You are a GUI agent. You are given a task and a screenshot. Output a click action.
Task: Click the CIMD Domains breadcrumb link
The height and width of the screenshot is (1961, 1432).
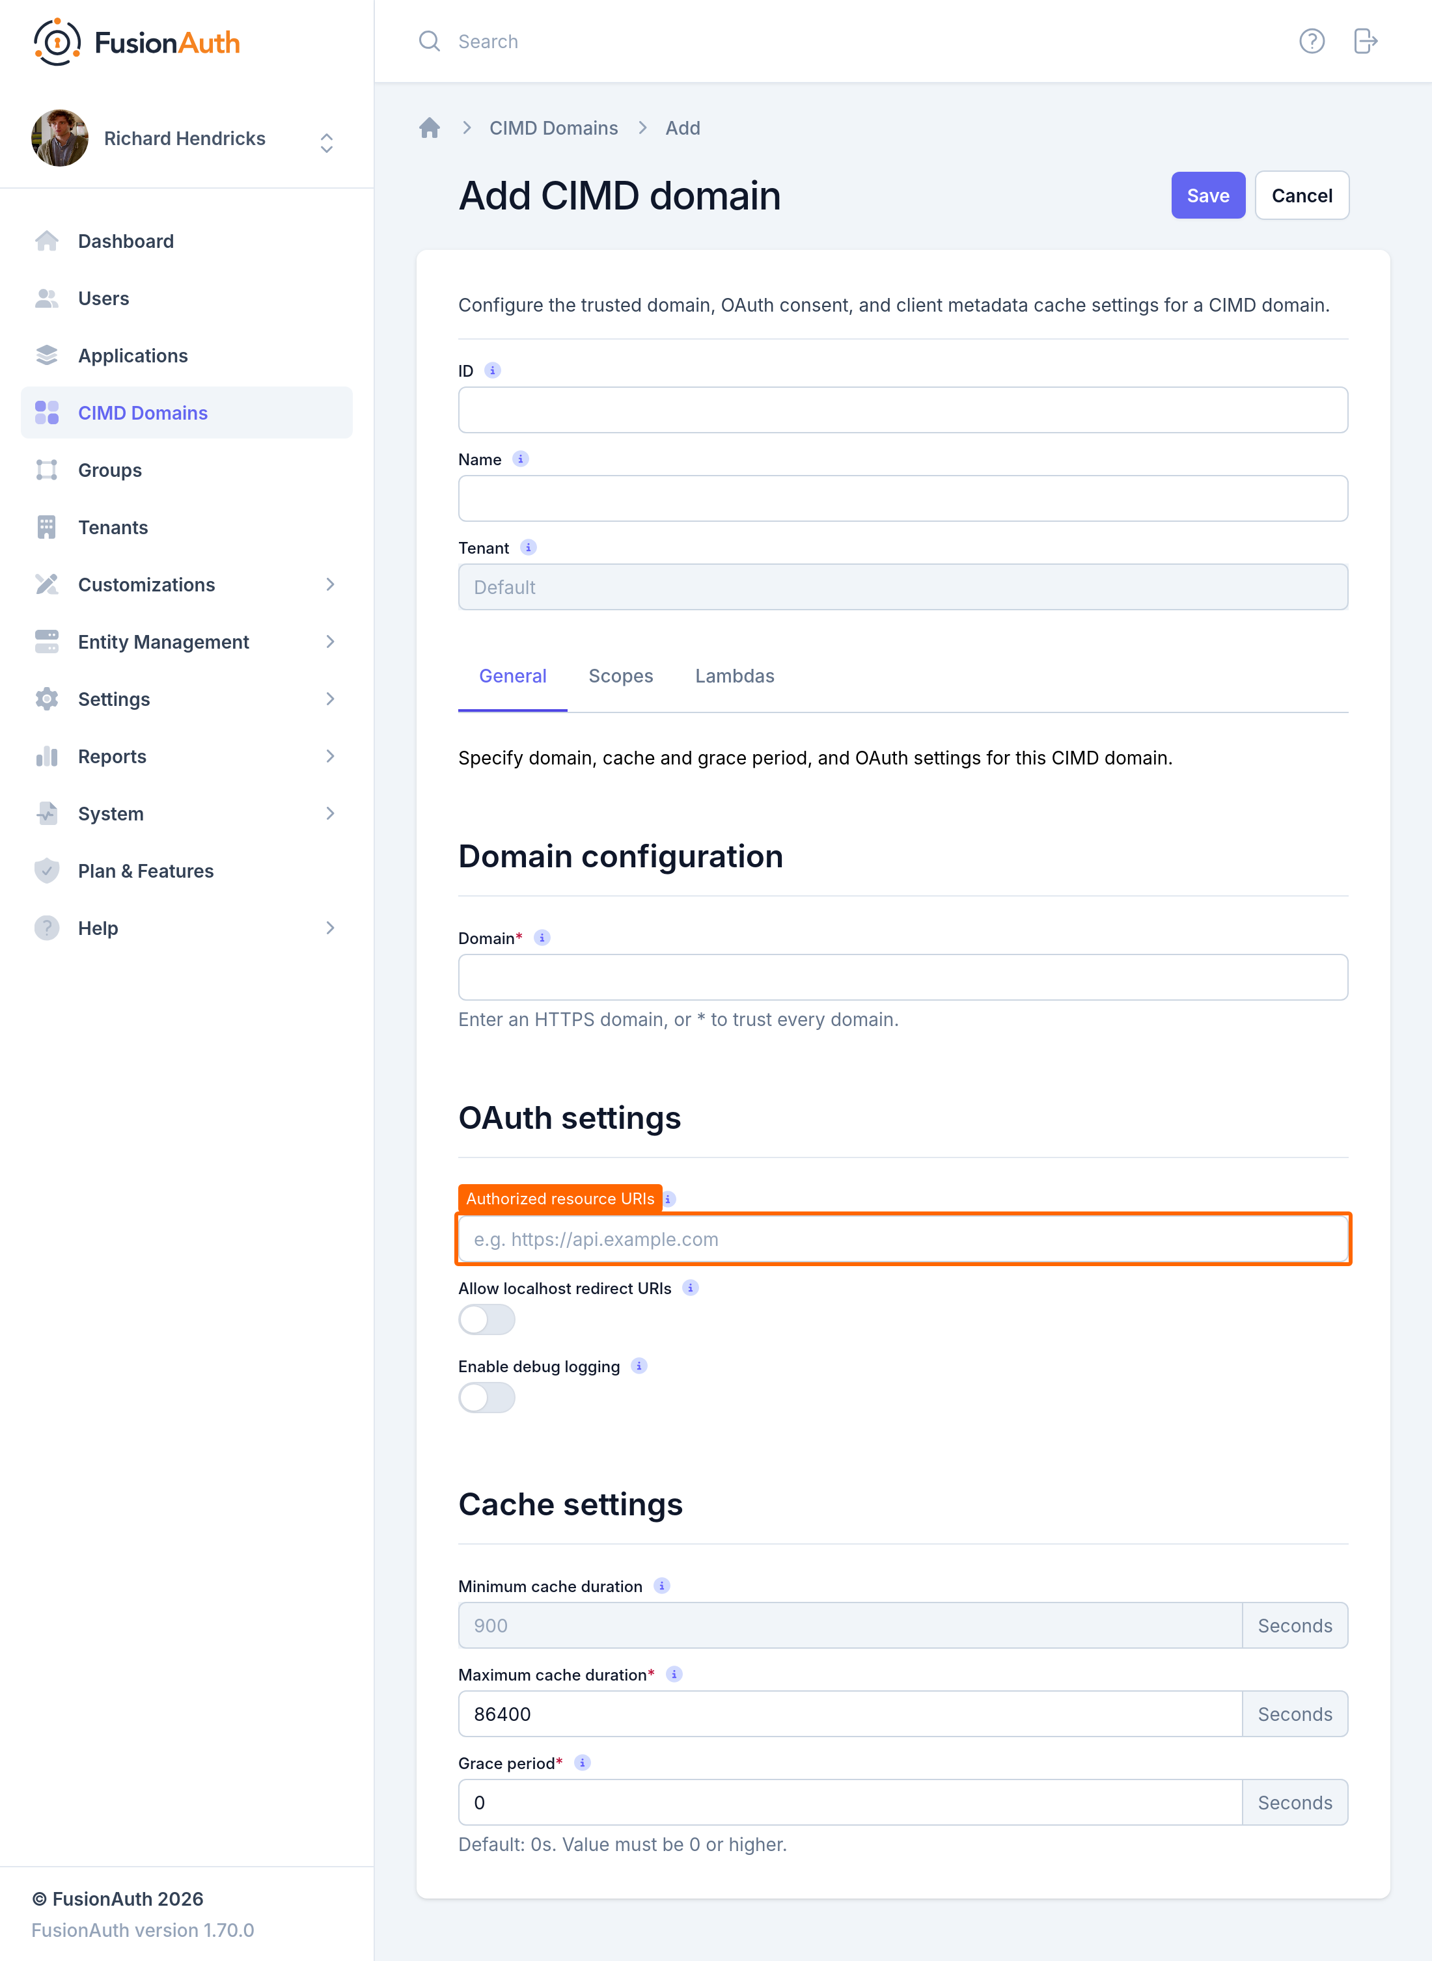tap(553, 128)
